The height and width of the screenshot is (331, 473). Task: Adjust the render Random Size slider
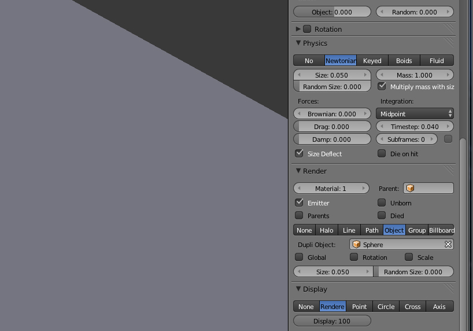413,271
